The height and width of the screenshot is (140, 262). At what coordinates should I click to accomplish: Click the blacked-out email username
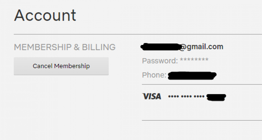[160, 47]
